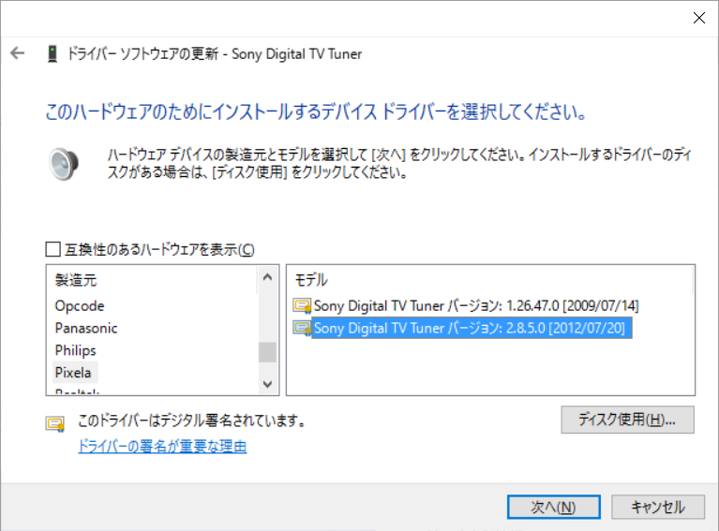Select Panasonic in the manufacturer list
This screenshot has width=719, height=531.
point(86,328)
